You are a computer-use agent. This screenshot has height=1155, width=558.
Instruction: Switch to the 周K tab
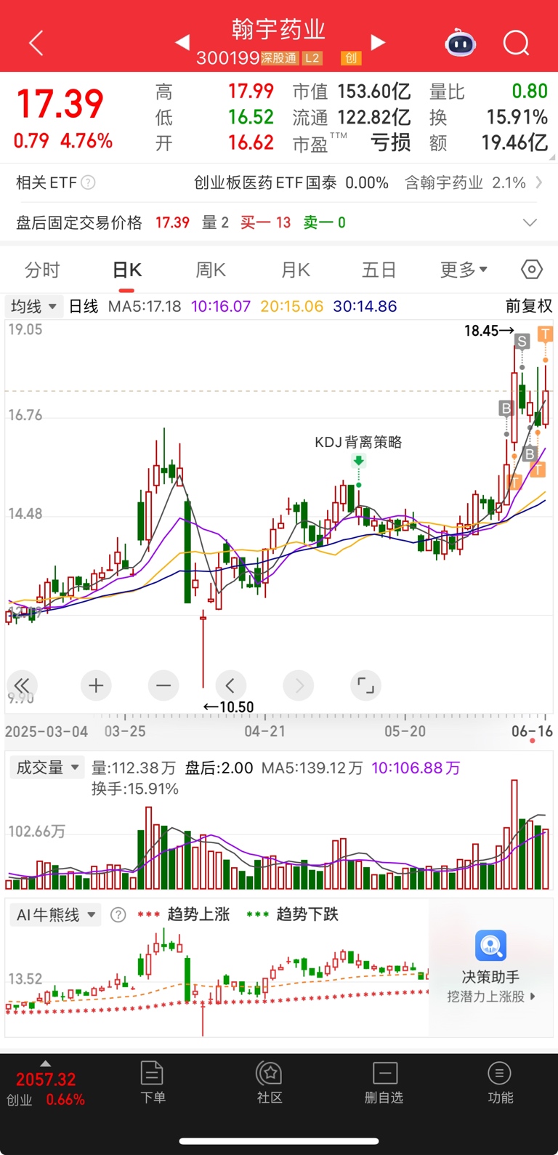211,270
